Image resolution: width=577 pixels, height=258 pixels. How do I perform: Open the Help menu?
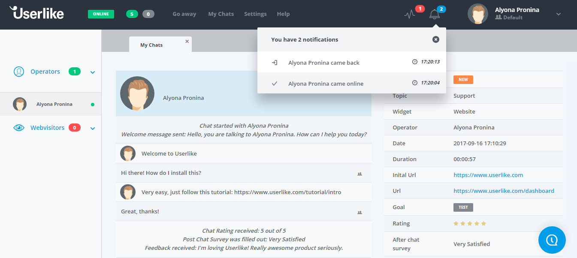point(283,14)
